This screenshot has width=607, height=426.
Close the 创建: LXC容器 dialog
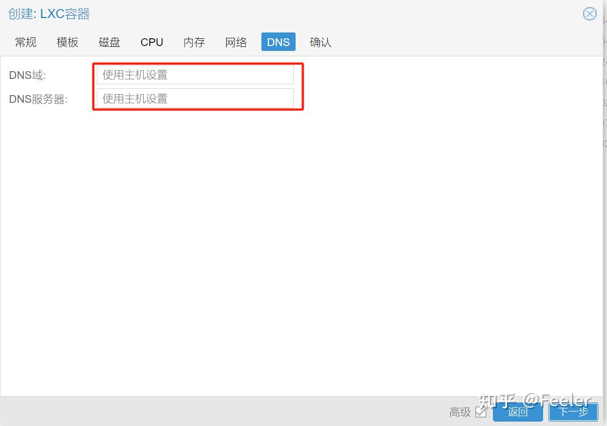click(x=589, y=14)
